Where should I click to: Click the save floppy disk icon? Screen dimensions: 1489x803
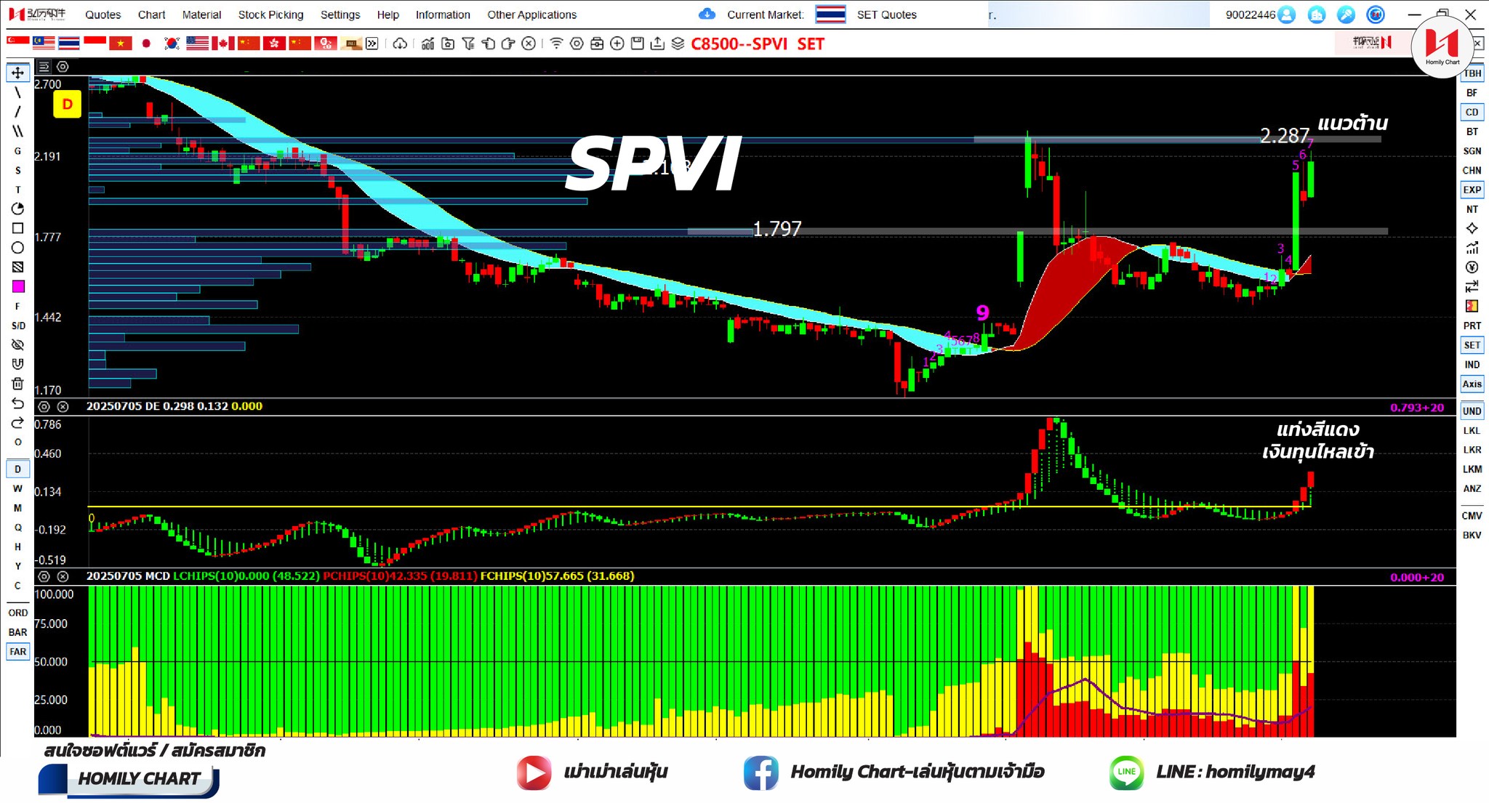[x=638, y=44]
